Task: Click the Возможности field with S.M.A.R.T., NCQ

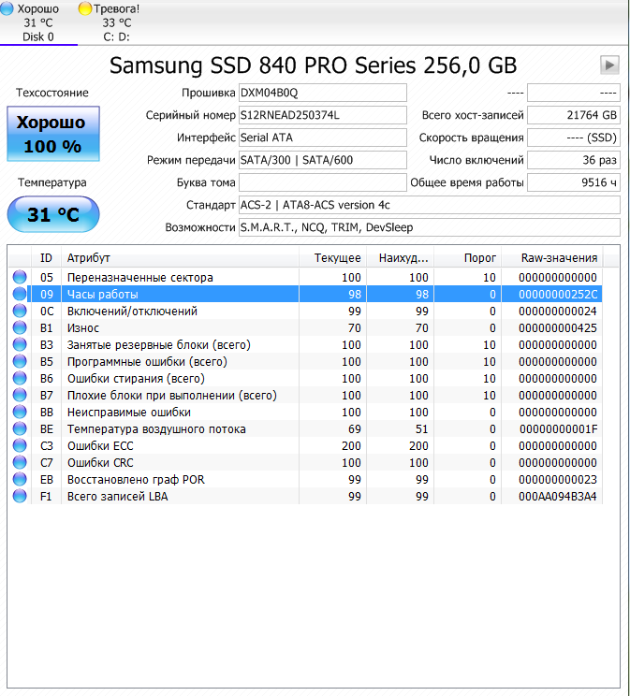Action: pyautogui.click(x=429, y=227)
